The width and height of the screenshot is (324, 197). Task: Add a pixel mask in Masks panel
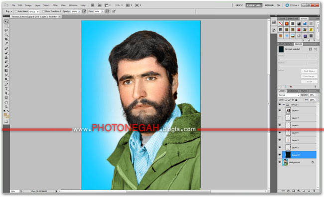(x=311, y=49)
